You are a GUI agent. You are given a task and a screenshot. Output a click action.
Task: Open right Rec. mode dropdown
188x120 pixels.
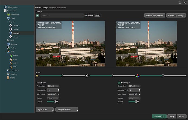coord(134,94)
